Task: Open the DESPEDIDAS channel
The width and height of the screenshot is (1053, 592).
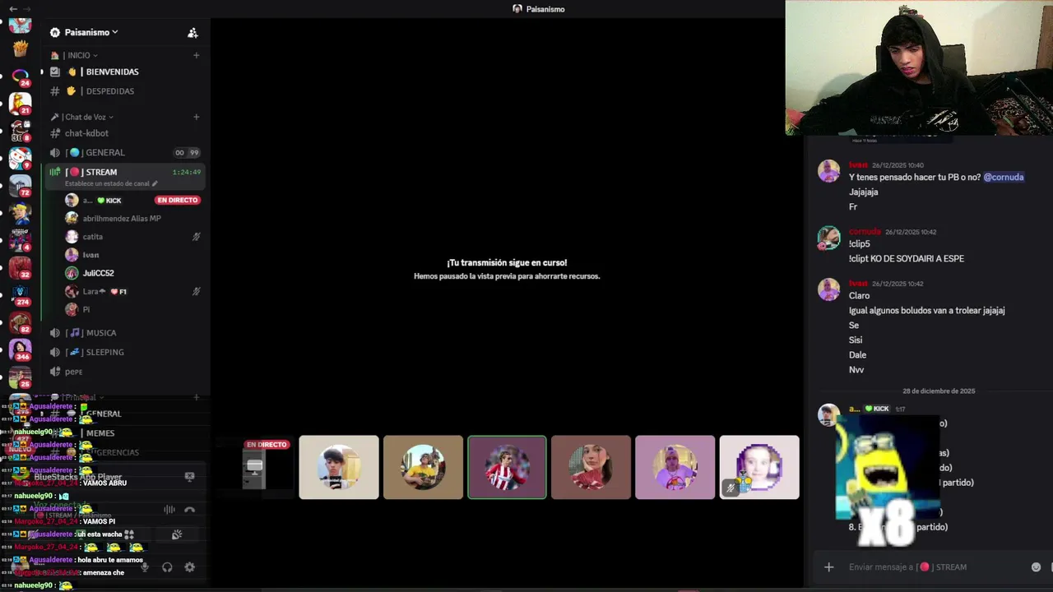Action: coord(123,91)
